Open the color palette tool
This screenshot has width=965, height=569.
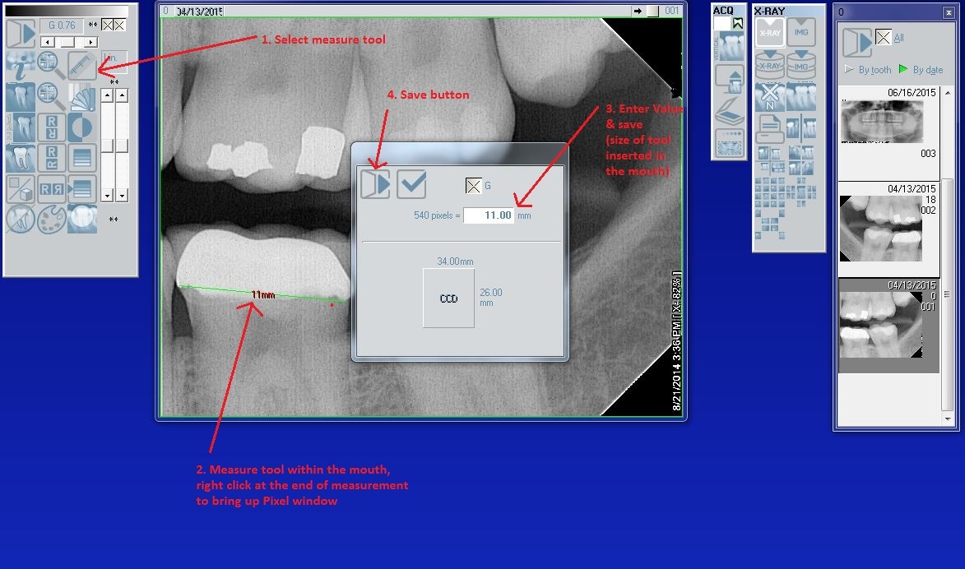[51, 219]
